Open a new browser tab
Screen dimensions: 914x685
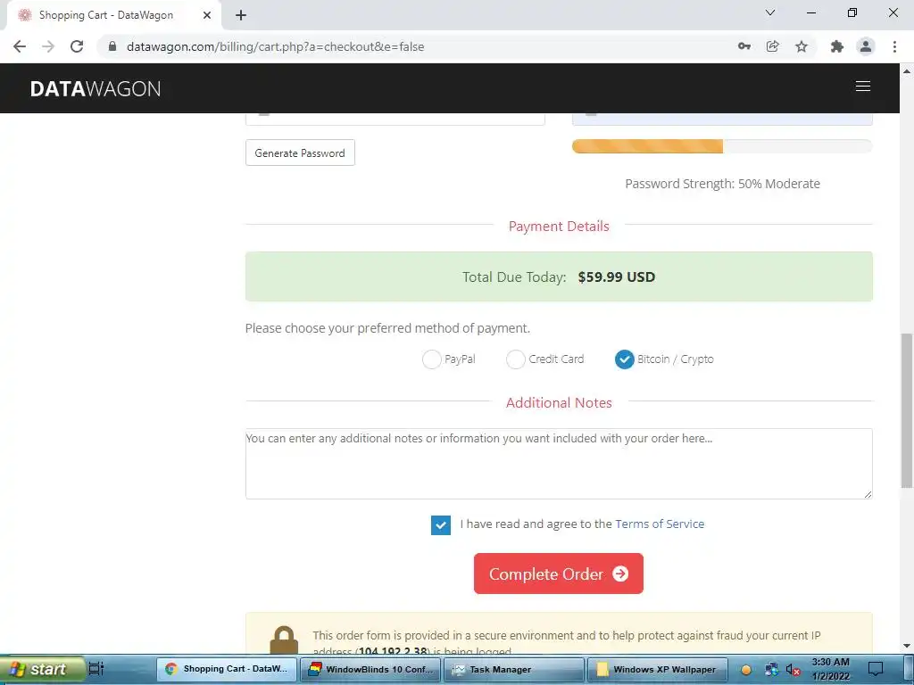pos(241,15)
